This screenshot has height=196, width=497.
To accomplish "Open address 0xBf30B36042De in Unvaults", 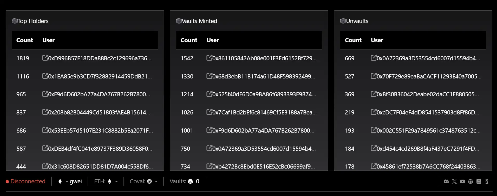I will pyautogui.click(x=427, y=94).
